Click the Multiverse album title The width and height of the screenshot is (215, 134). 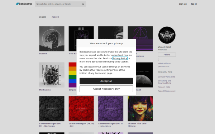pyautogui.click(x=45, y=90)
